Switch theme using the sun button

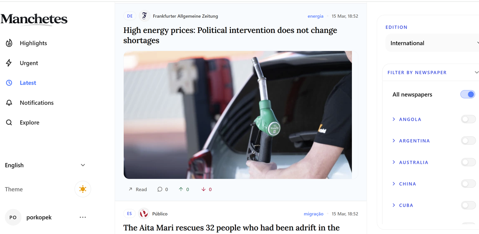pos(83,189)
